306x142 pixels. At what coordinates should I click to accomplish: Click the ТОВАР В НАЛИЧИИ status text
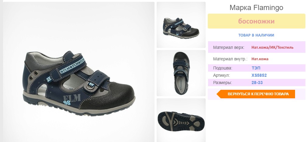click(256, 35)
